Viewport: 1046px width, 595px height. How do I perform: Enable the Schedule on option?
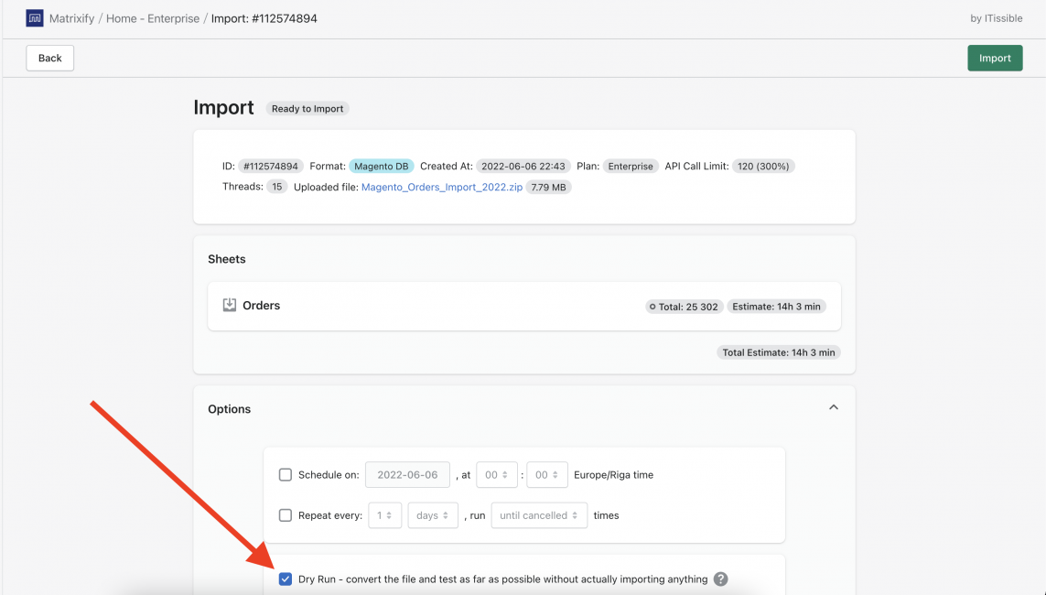click(285, 474)
